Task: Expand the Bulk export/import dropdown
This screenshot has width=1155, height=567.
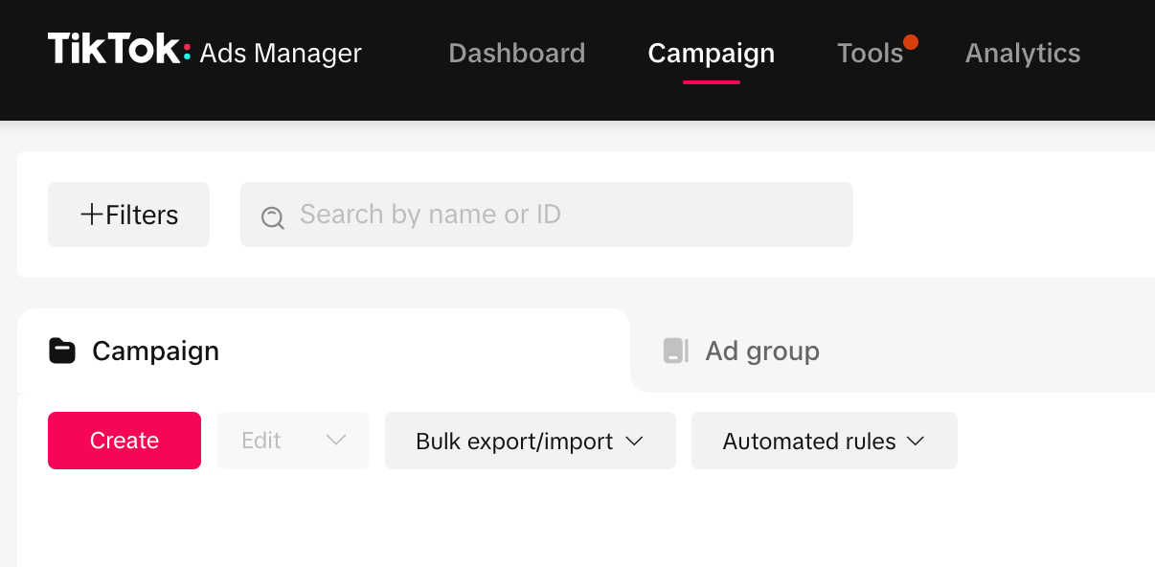Action: 634,442
